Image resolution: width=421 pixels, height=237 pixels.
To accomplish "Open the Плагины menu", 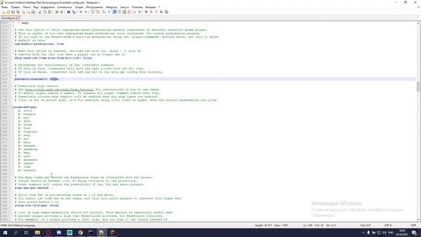I will click(137, 7).
